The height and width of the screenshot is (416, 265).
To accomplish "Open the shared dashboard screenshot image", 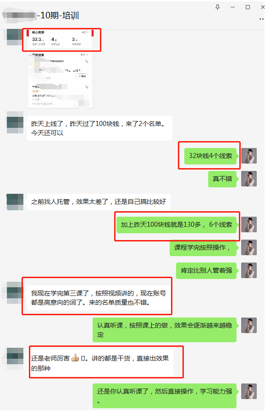I will coord(60,68).
